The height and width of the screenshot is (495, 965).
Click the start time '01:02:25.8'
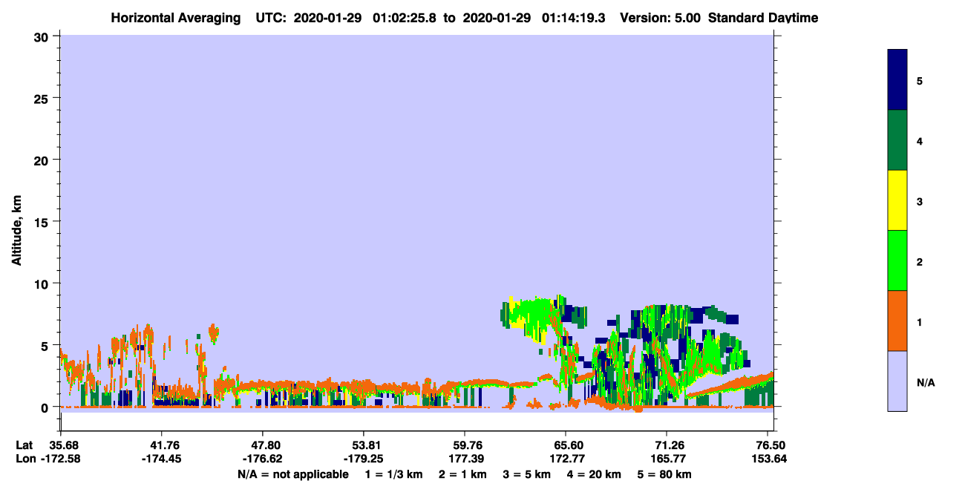(405, 18)
